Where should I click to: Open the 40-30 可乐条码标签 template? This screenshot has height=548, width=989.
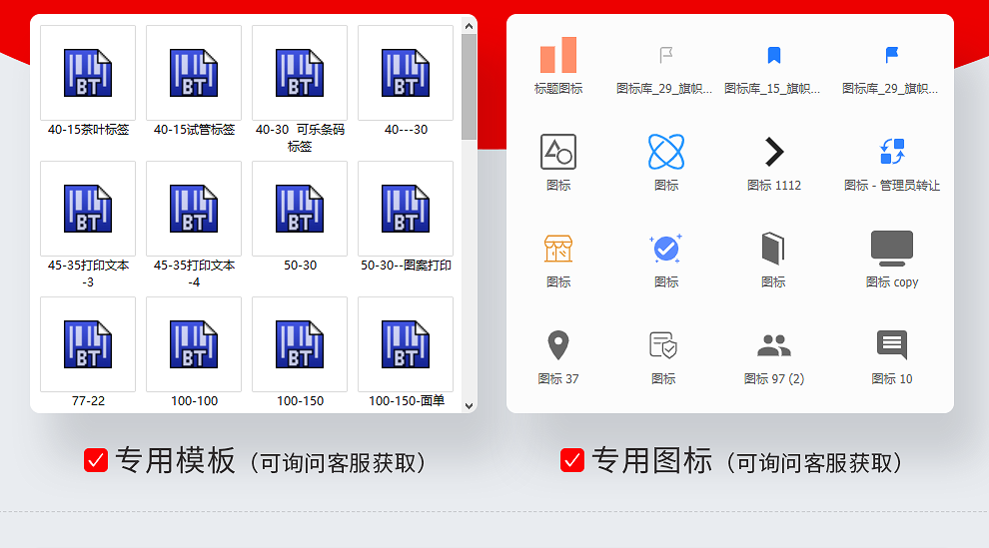300,73
